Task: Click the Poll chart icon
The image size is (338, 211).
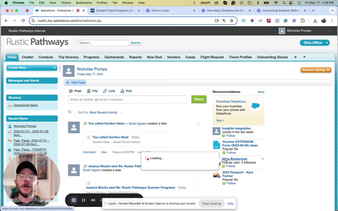Action: [122, 91]
